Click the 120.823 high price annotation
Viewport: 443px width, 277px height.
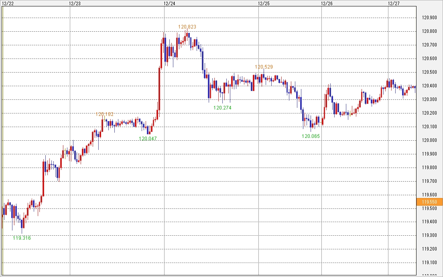coord(187,27)
